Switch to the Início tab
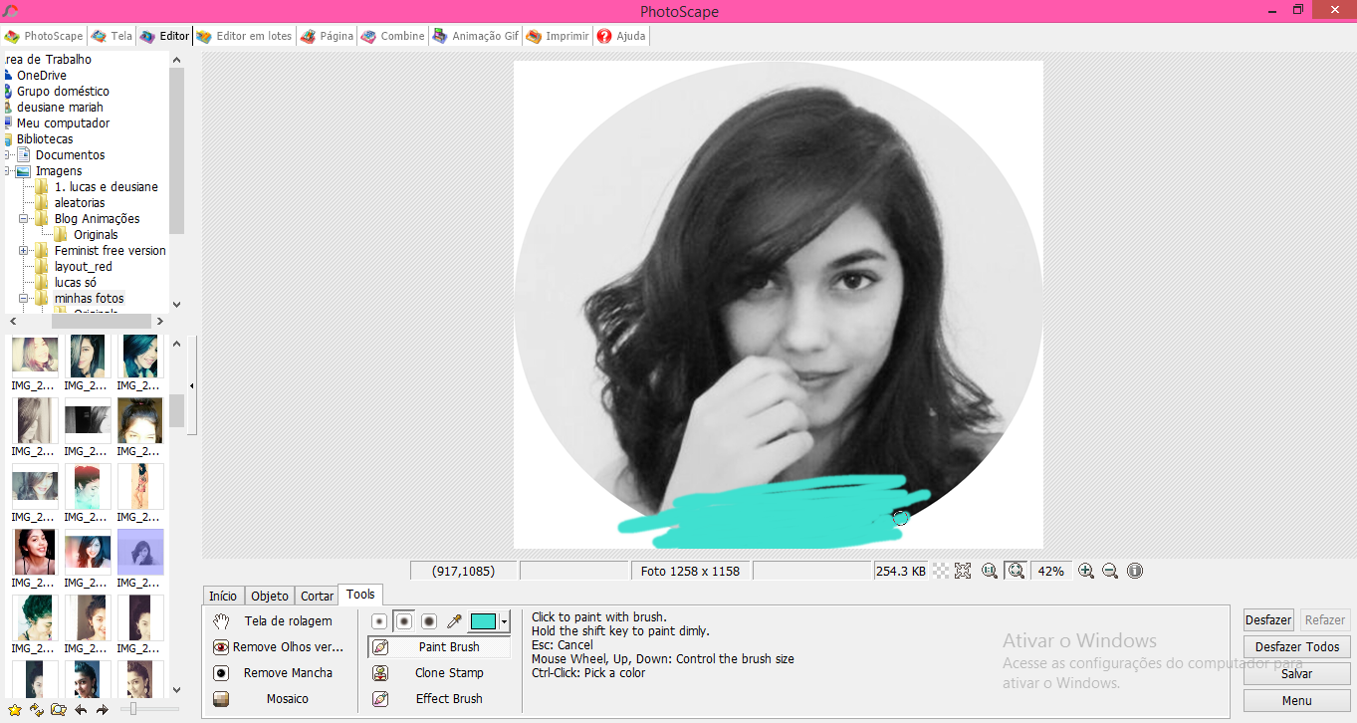This screenshot has height=723, width=1357. [223, 596]
